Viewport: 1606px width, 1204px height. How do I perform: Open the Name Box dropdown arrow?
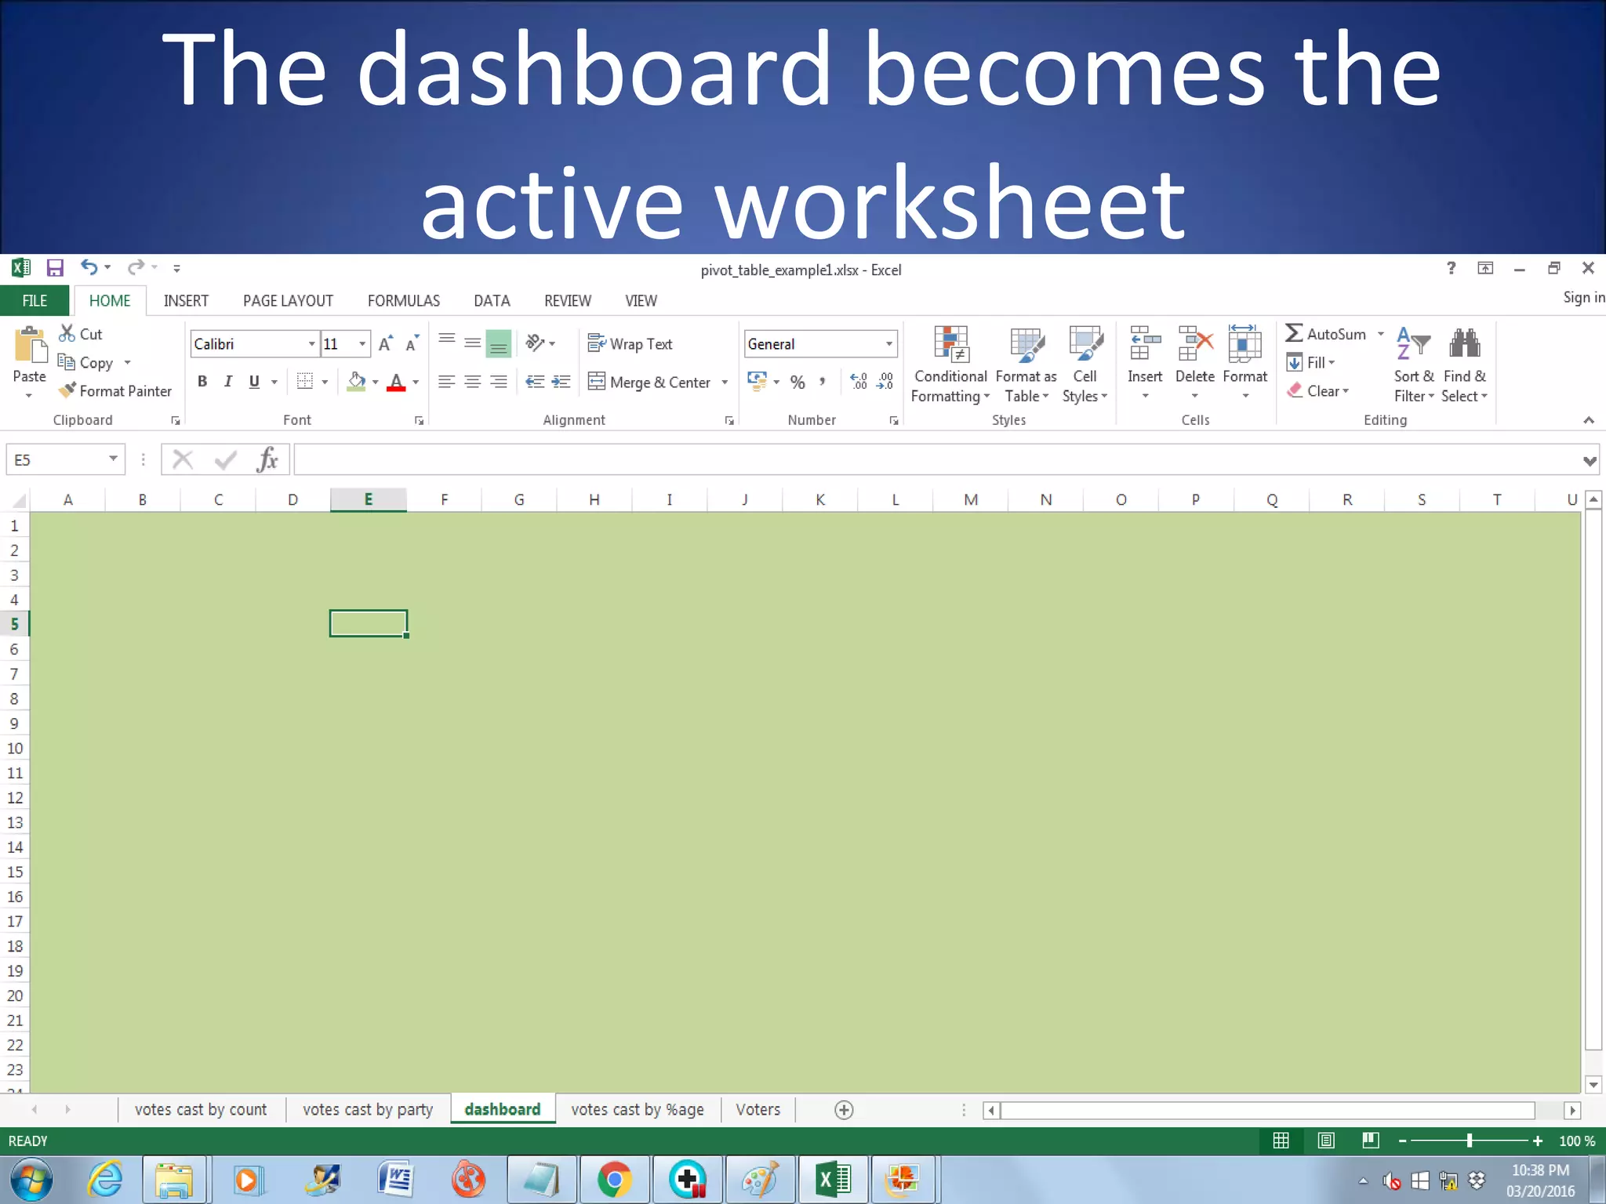point(114,459)
